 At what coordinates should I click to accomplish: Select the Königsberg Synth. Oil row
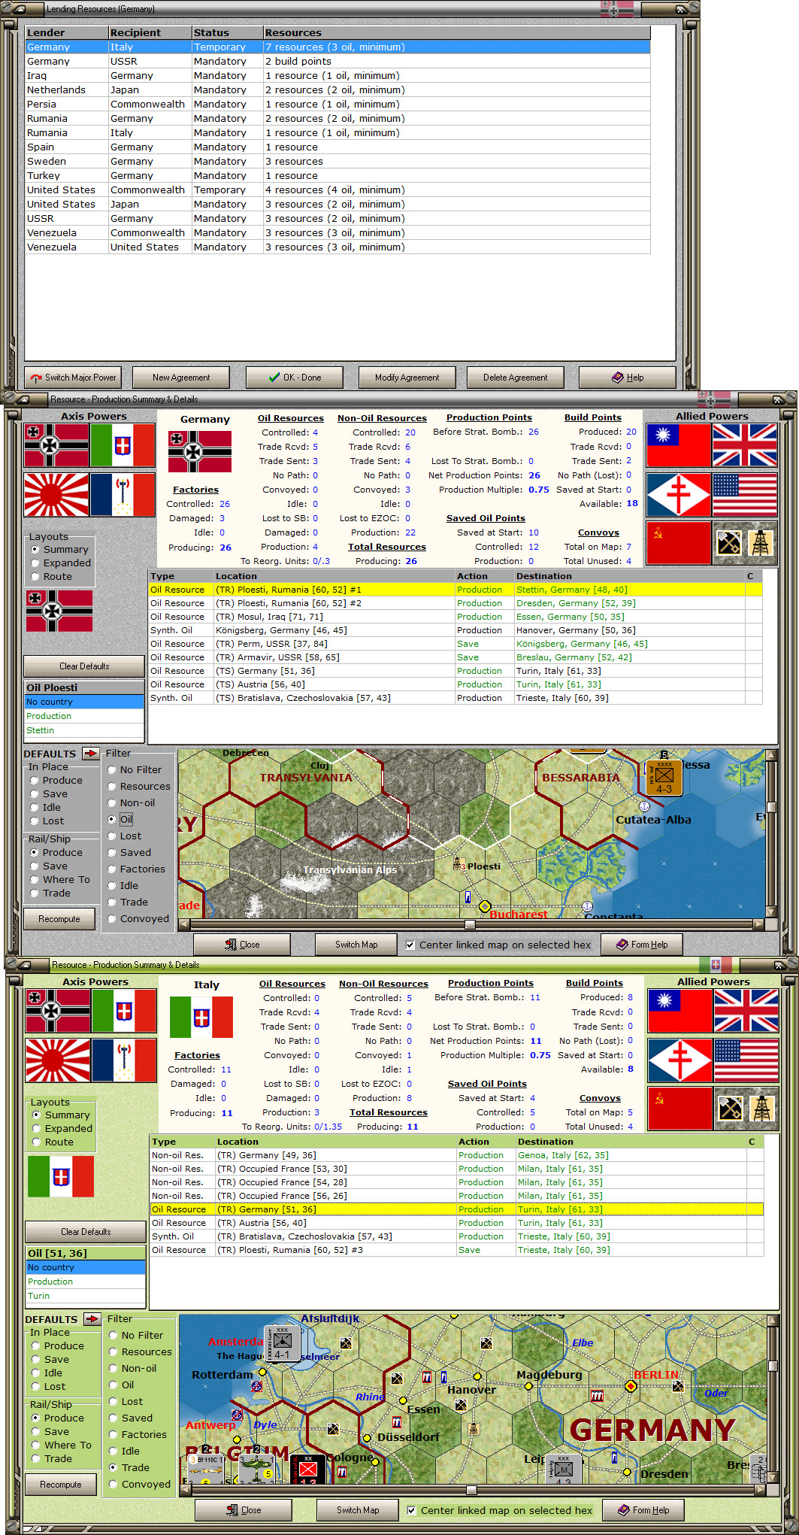(455, 630)
